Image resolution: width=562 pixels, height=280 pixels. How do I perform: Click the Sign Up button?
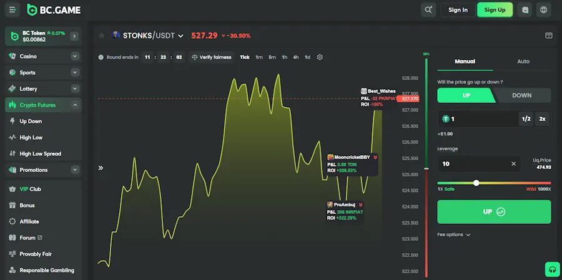point(495,10)
